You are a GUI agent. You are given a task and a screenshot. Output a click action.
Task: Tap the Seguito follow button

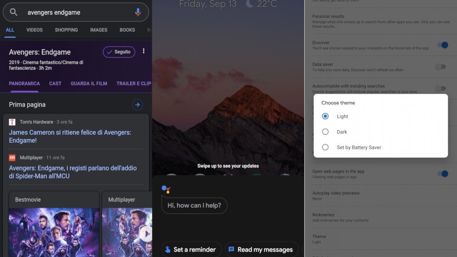pyautogui.click(x=119, y=52)
